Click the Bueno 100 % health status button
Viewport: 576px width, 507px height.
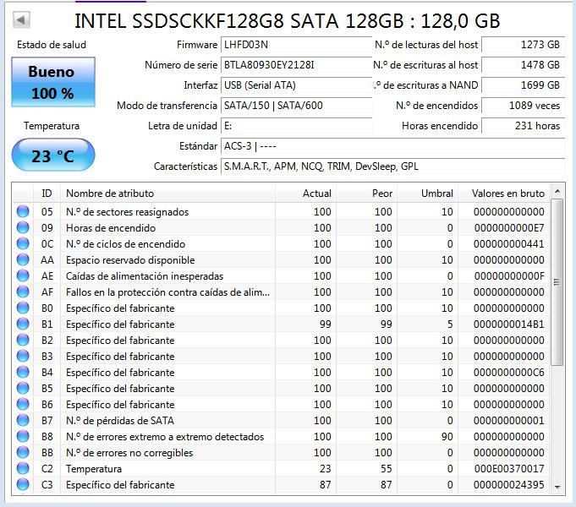pyautogui.click(x=53, y=82)
